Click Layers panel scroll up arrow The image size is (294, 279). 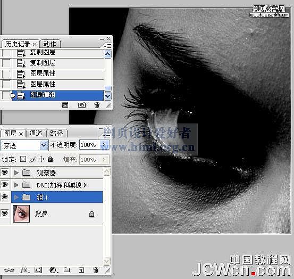[107, 171]
